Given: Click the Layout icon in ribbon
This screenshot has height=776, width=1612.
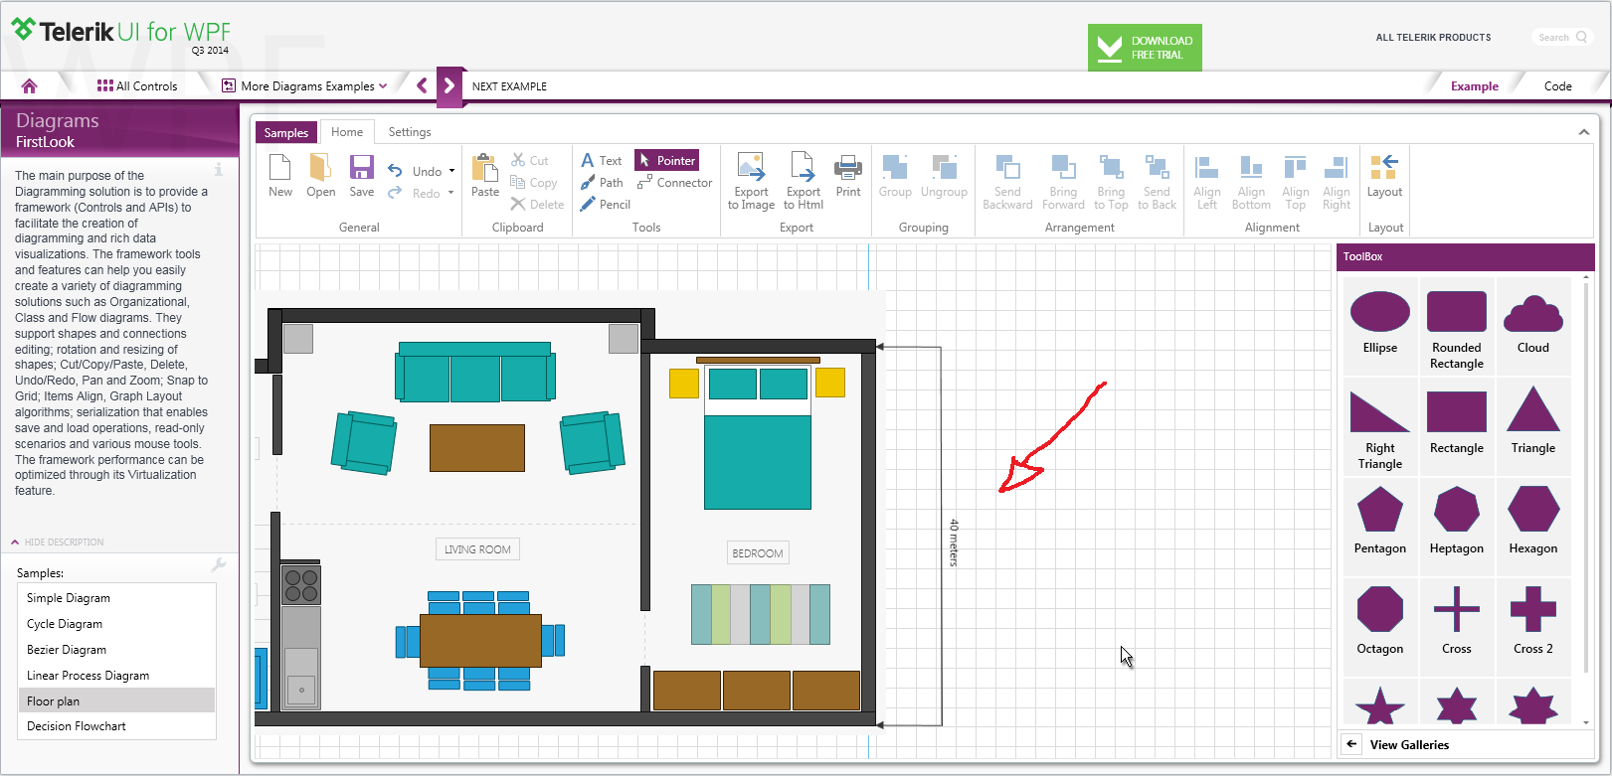Looking at the screenshot, I should pyautogui.click(x=1384, y=167).
